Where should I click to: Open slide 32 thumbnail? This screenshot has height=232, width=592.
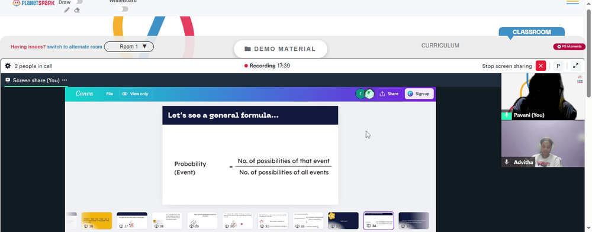pyautogui.click(x=308, y=221)
